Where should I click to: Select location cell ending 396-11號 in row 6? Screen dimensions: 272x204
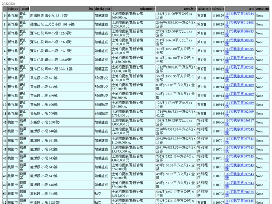[x=61, y=69]
